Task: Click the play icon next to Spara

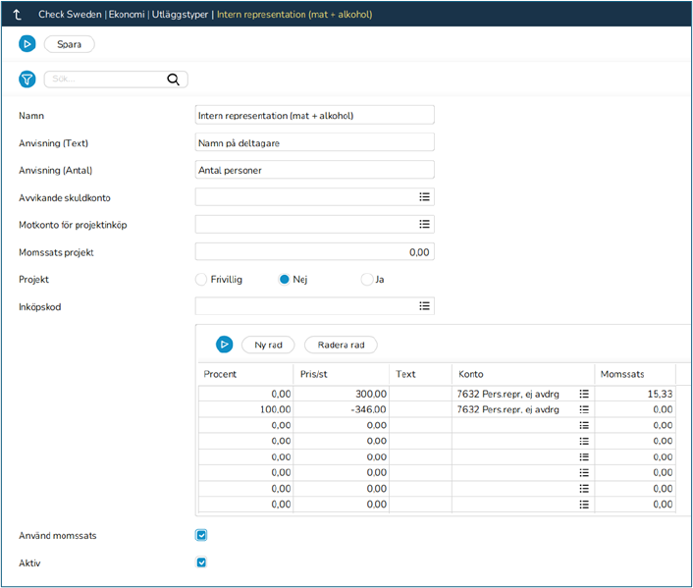Action: [27, 44]
